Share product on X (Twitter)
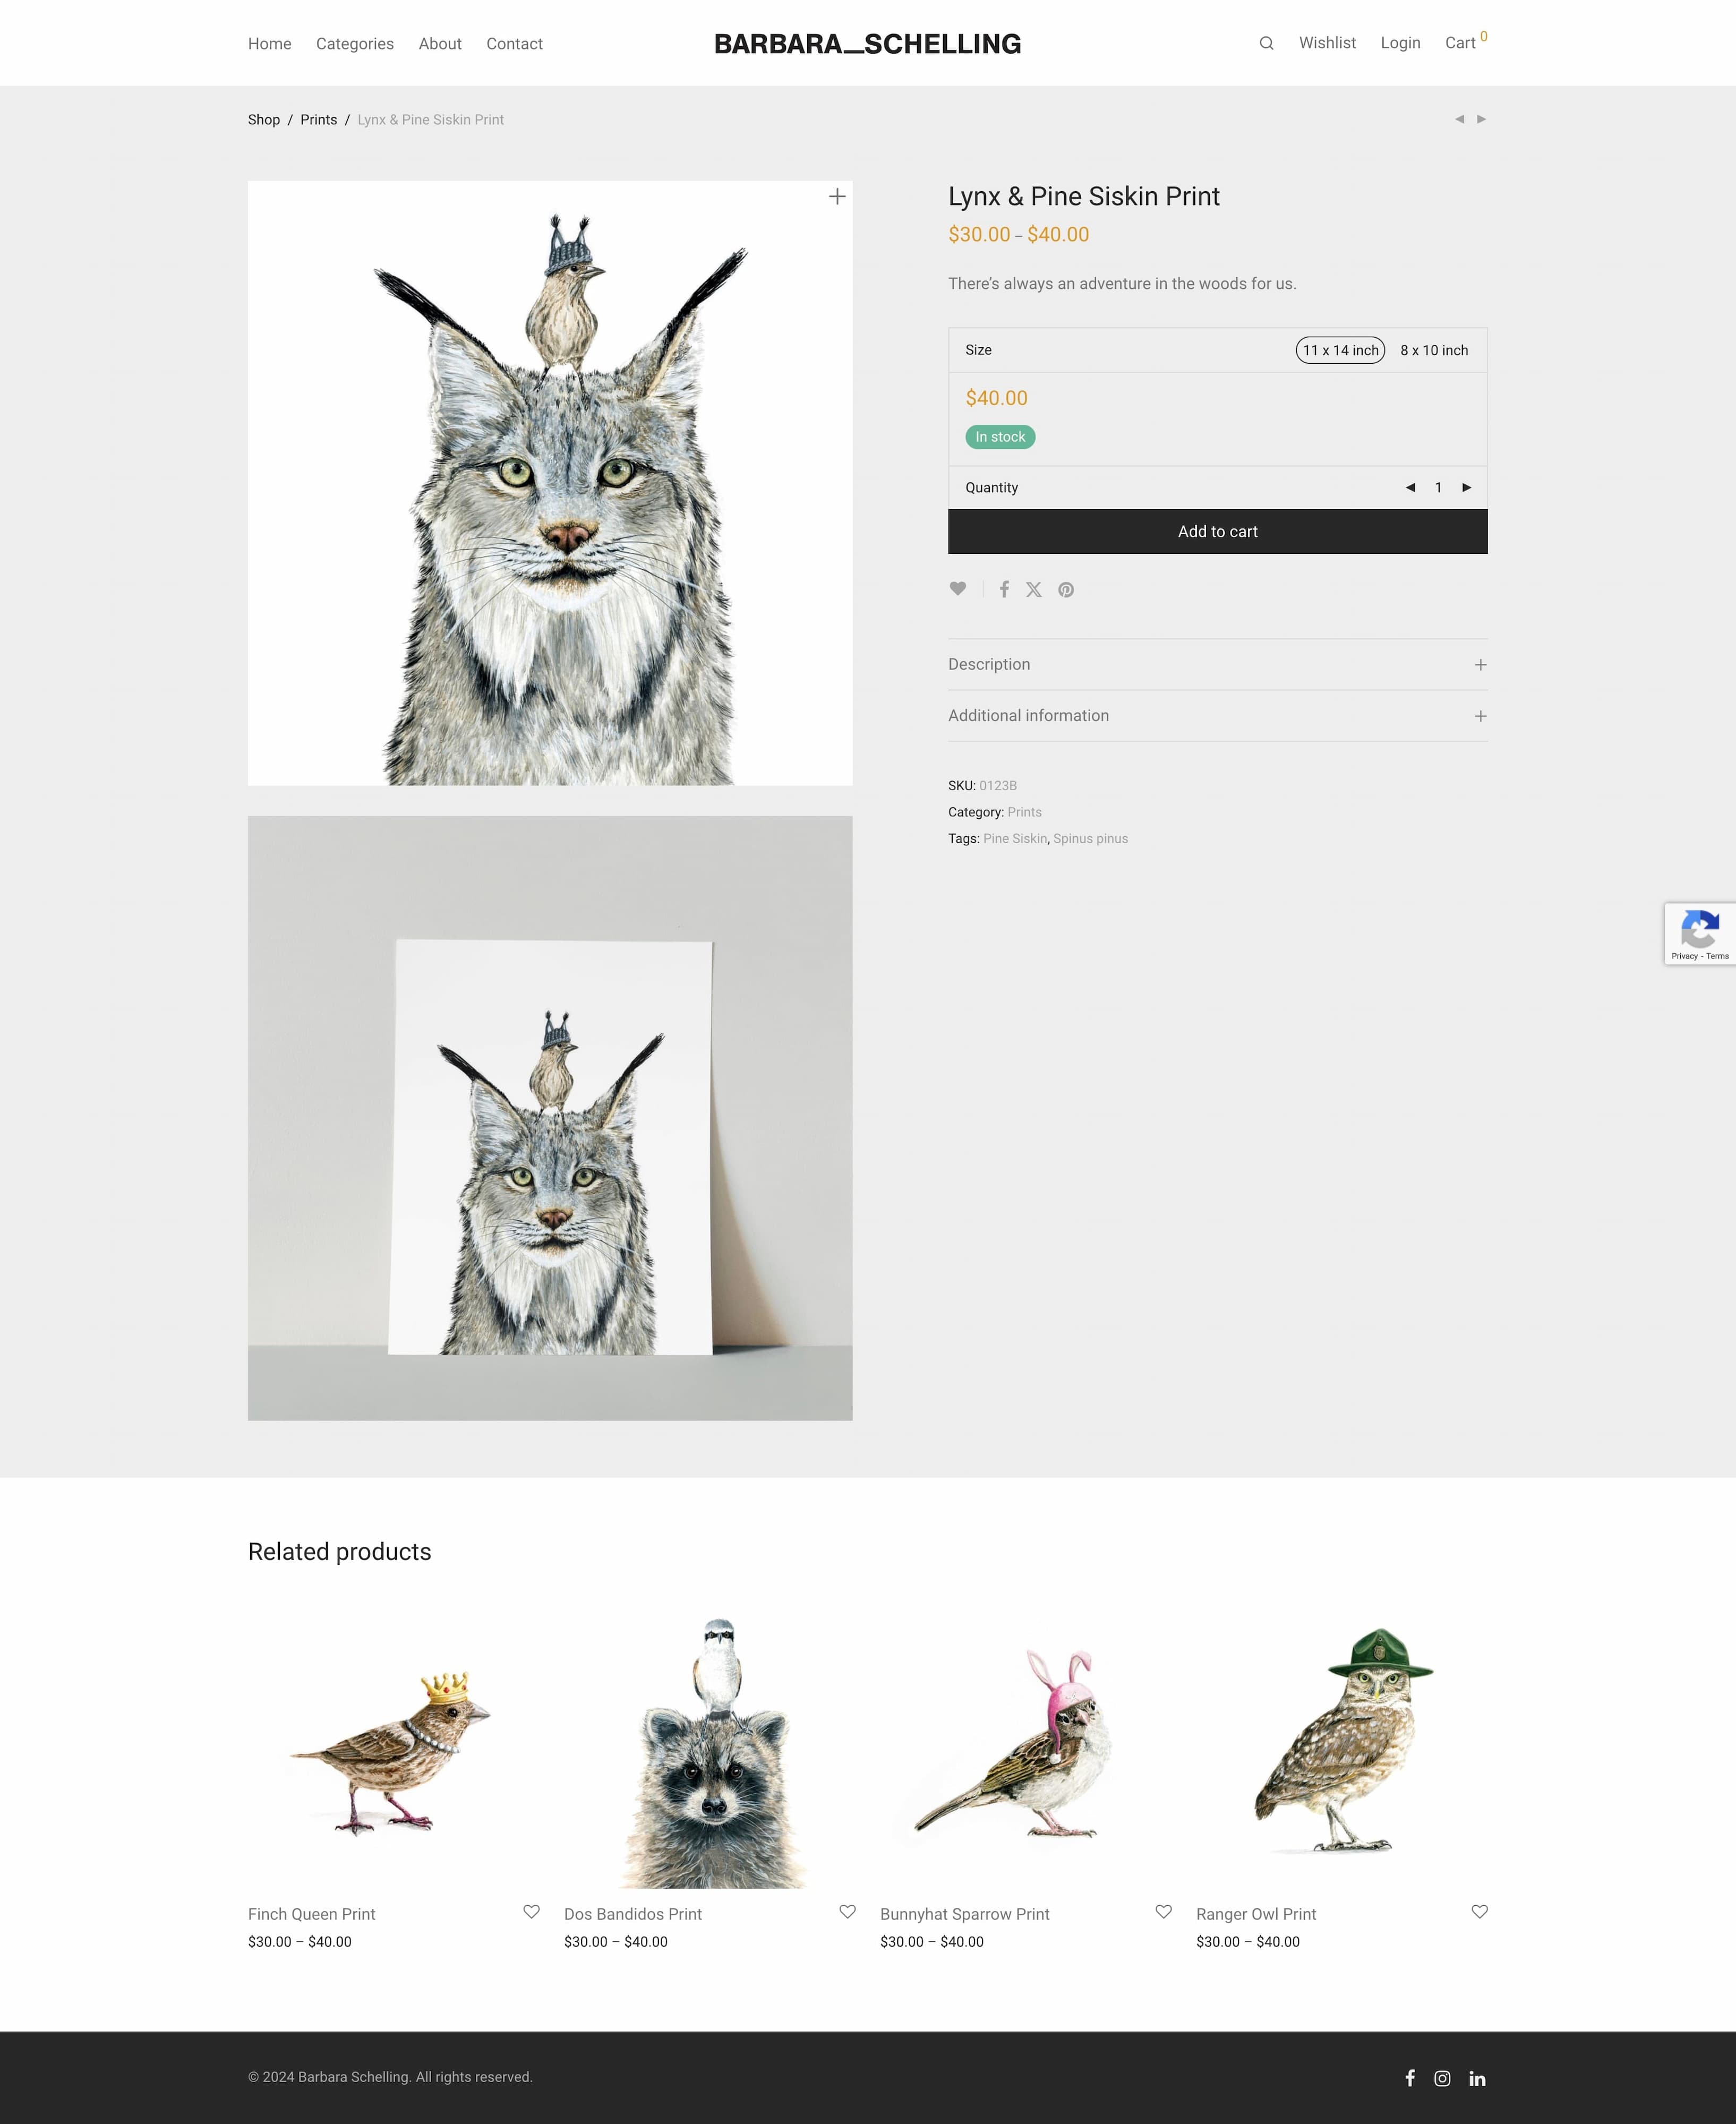Image resolution: width=1736 pixels, height=2124 pixels. (x=1034, y=589)
